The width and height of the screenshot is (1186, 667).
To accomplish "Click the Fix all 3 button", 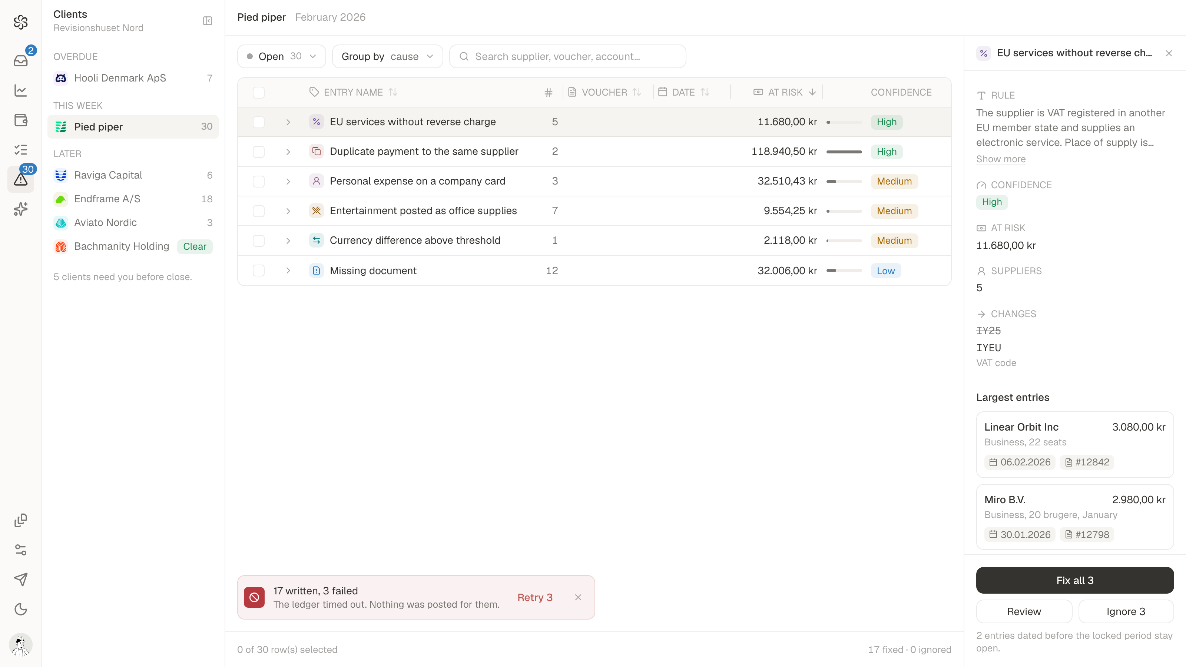I will 1074,580.
